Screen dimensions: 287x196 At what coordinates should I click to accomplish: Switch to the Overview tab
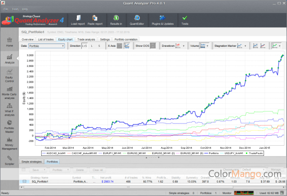point(27,39)
